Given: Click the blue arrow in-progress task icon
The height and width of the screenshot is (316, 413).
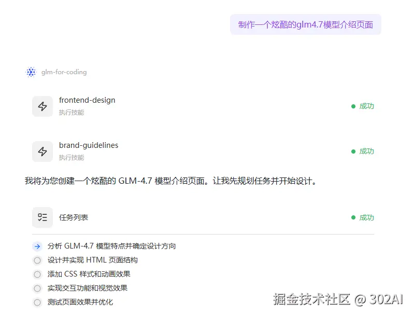Looking at the screenshot, I should tap(37, 246).
